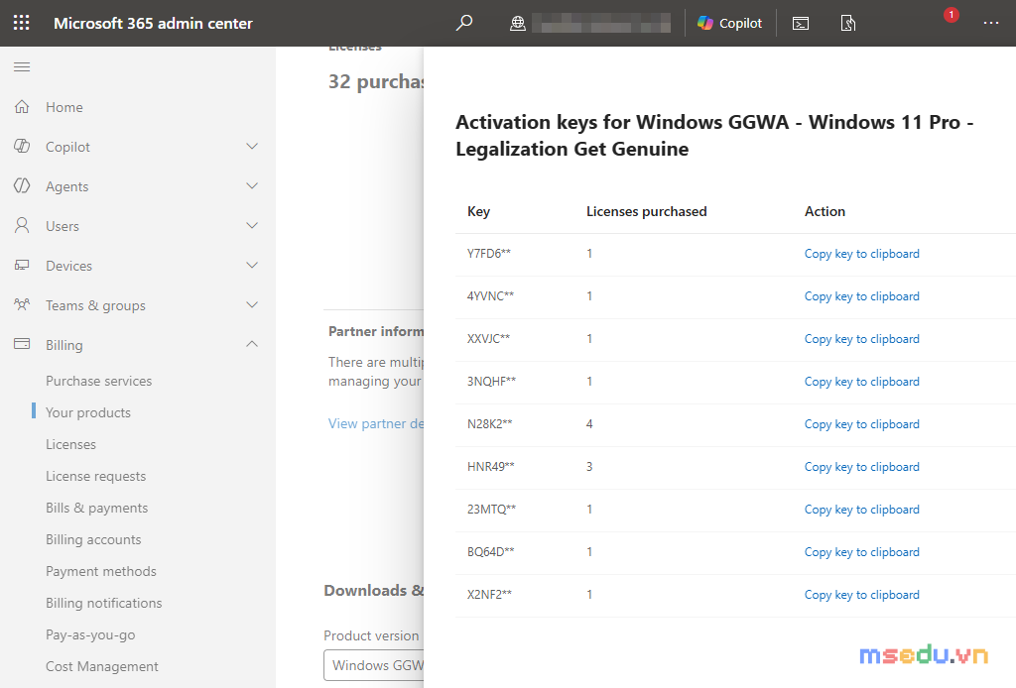
Task: Open the Cloud Shell terminal icon
Action: [x=801, y=24]
